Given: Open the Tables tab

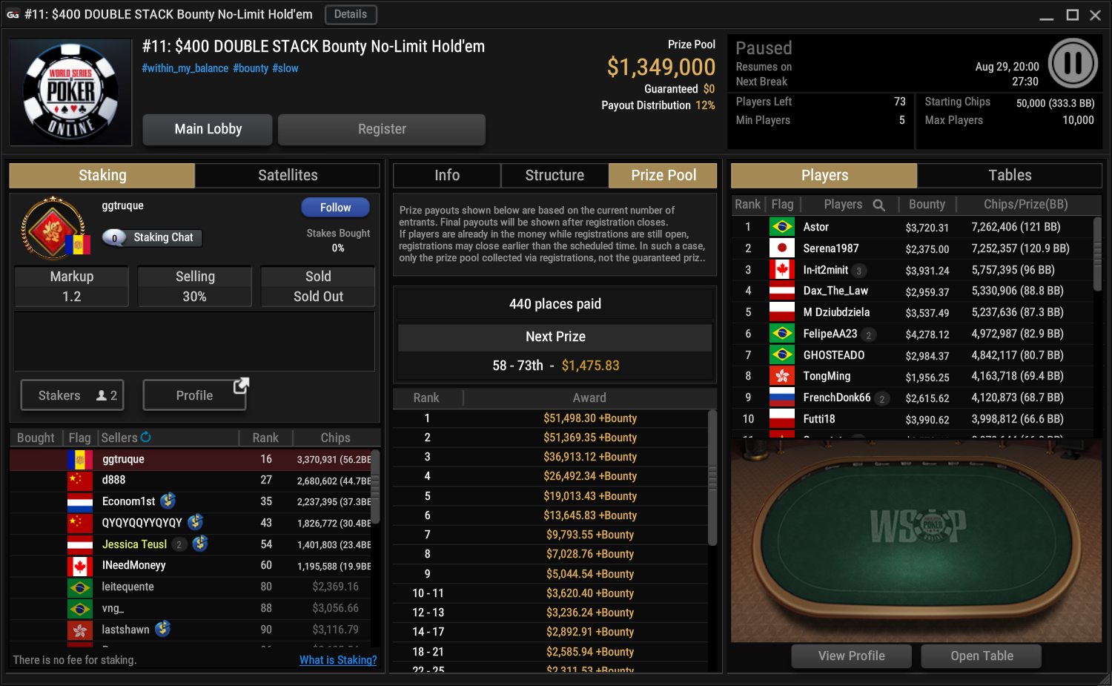Looking at the screenshot, I should (x=1010, y=175).
